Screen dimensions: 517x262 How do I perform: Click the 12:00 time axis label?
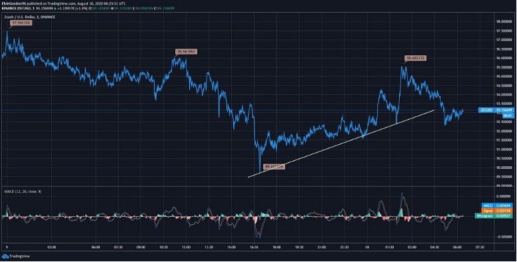tap(187, 247)
